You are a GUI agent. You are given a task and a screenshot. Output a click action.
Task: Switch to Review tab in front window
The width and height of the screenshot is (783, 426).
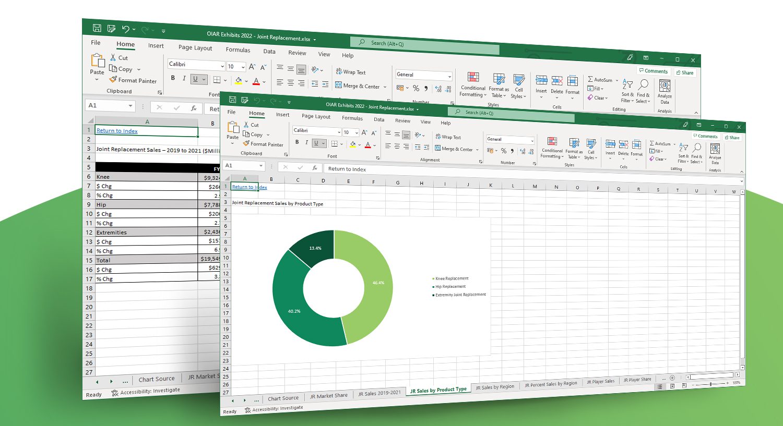(x=402, y=120)
